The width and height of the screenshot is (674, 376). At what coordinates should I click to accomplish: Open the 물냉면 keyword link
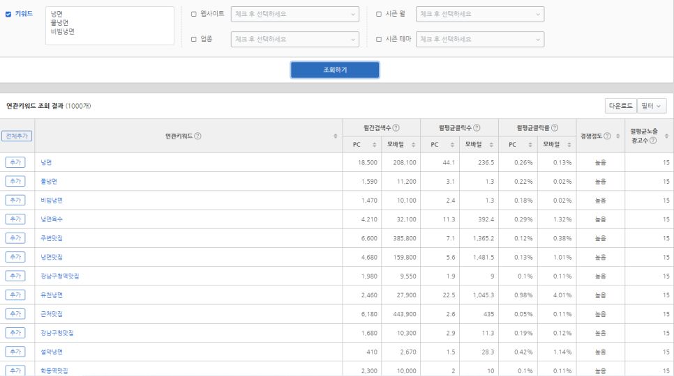coord(49,181)
